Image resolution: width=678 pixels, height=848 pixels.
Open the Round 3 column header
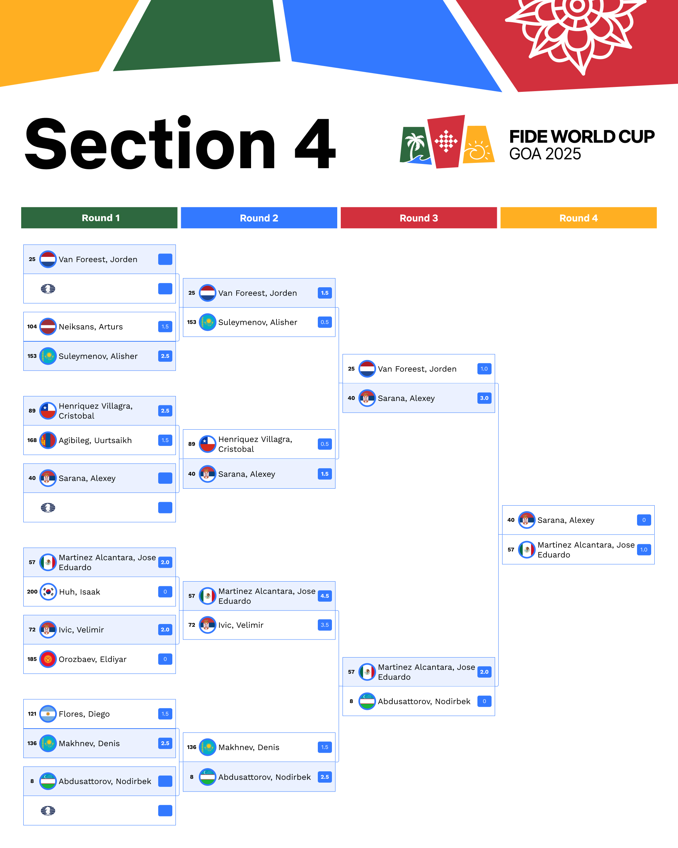point(418,218)
